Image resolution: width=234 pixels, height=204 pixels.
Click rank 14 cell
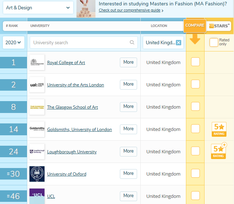(x=13, y=129)
